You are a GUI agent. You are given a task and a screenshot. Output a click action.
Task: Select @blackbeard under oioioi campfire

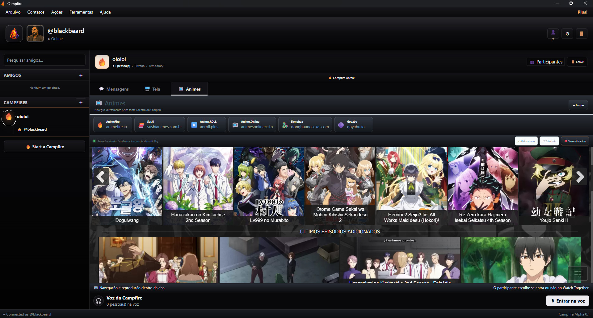tap(35, 129)
